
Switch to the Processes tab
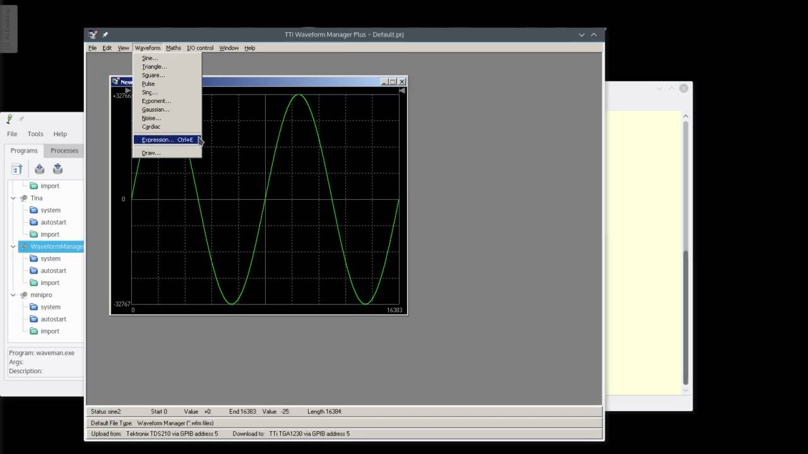tap(64, 151)
